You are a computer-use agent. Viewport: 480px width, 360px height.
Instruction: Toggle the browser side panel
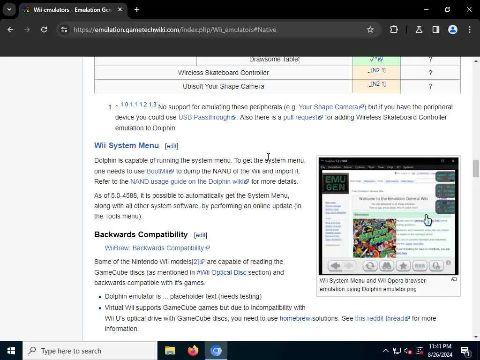(x=435, y=30)
